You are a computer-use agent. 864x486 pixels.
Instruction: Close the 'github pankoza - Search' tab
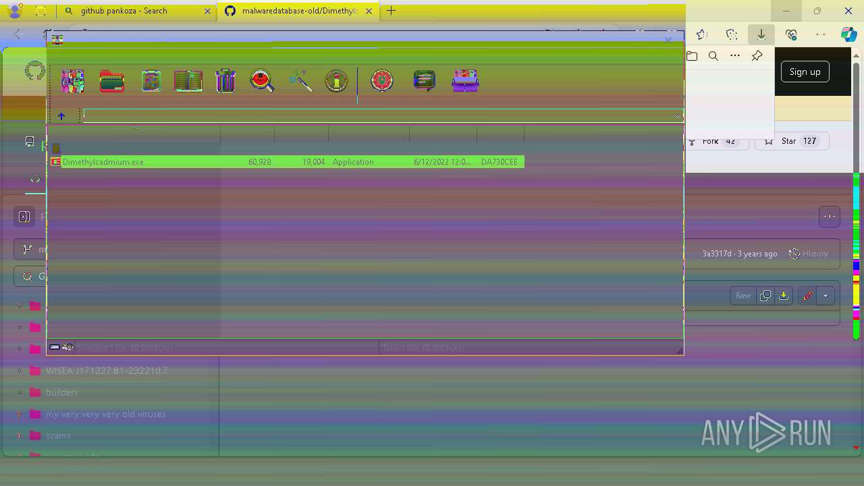point(207,11)
